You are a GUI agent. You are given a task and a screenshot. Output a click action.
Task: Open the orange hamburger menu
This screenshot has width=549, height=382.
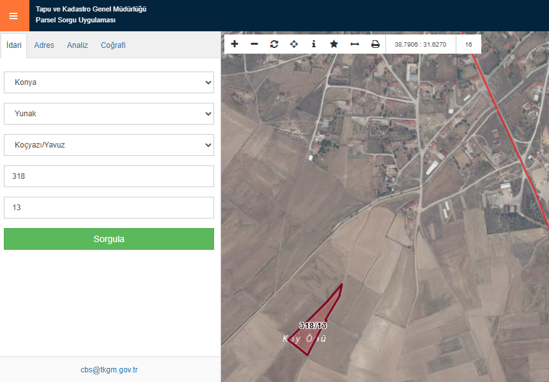pyautogui.click(x=13, y=16)
